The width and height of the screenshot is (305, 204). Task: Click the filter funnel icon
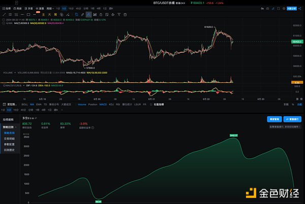pyautogui.click(x=119, y=15)
